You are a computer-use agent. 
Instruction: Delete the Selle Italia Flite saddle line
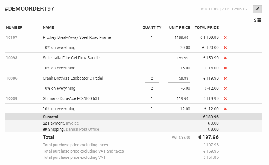pos(226,58)
